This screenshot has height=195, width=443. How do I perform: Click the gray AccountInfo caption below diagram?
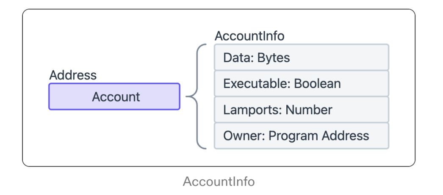(219, 182)
